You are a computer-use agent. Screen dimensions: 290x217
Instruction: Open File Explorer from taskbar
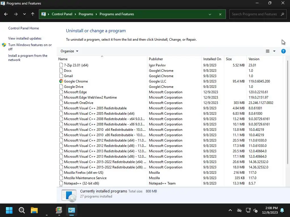pos(34,210)
